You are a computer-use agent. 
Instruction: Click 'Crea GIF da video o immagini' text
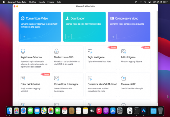[132, 89]
